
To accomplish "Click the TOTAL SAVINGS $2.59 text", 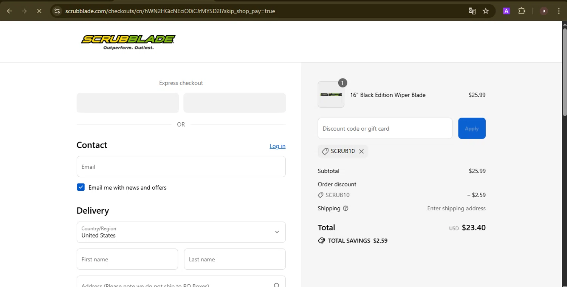I will click(x=358, y=241).
